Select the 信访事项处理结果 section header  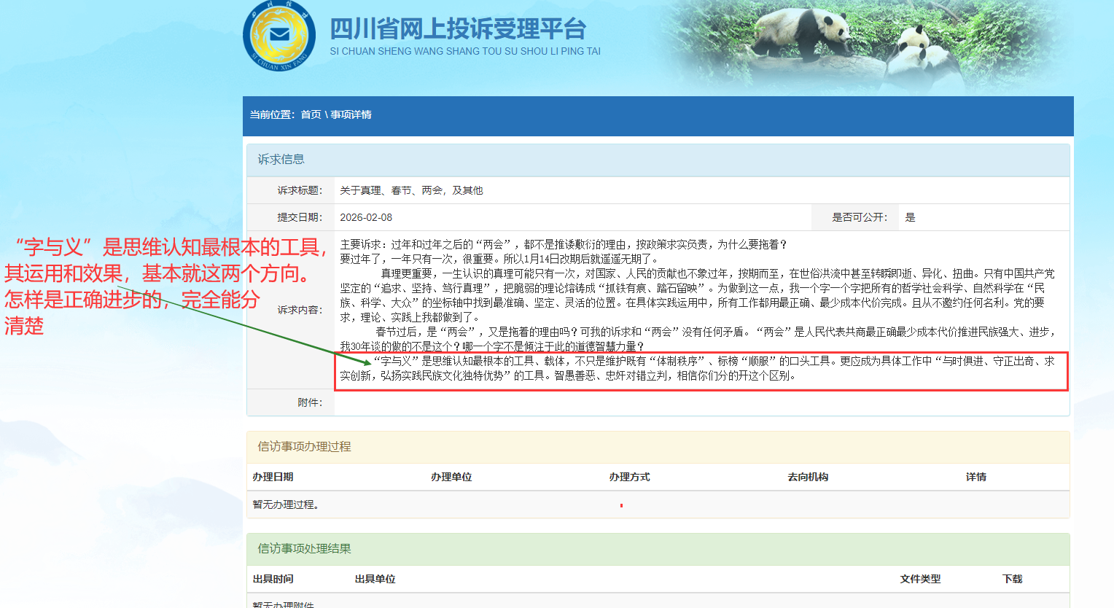pos(304,548)
